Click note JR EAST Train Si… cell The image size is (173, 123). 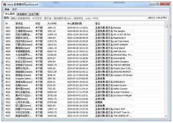point(113,113)
